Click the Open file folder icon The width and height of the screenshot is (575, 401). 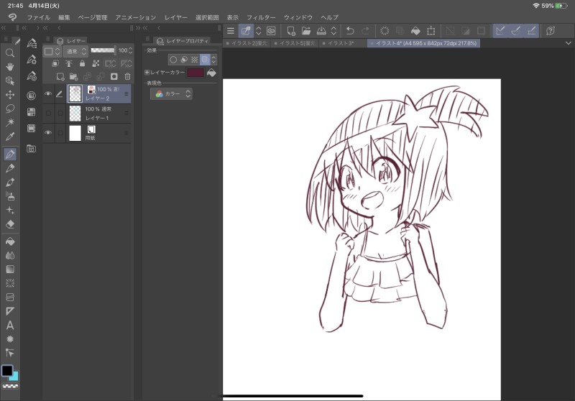306,31
